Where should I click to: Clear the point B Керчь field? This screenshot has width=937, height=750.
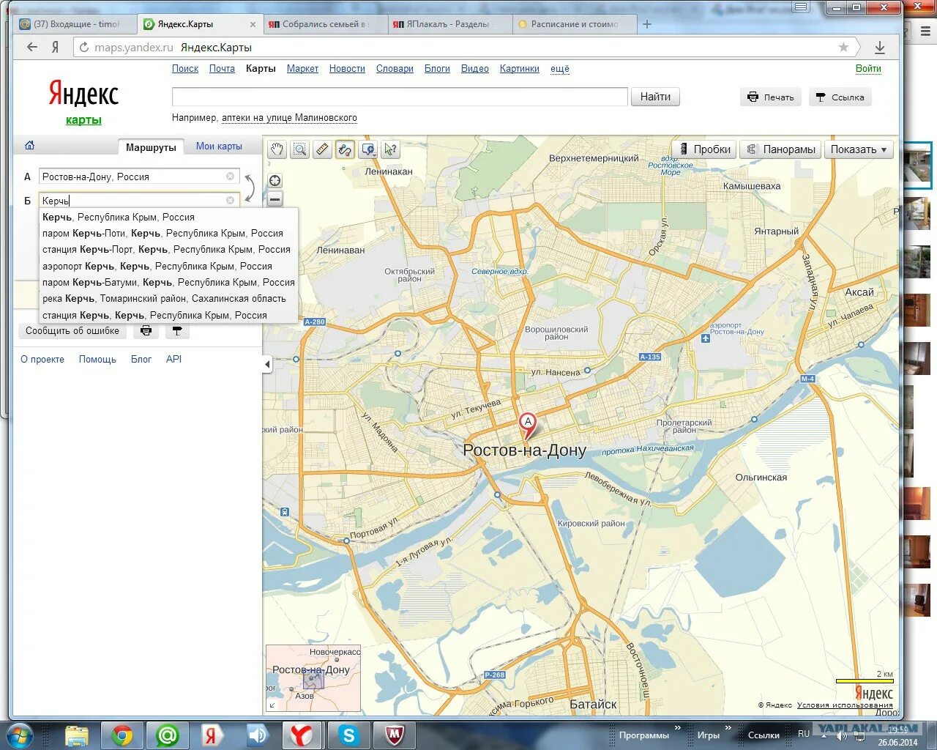pyautogui.click(x=230, y=201)
